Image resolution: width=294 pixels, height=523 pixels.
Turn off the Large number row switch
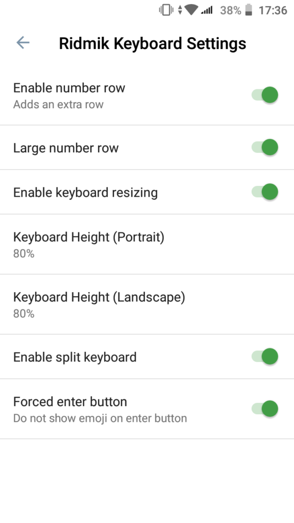265,148
